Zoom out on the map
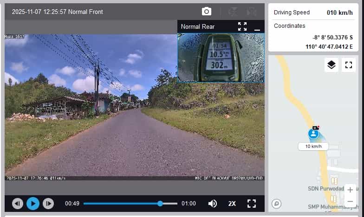Screen dimensions: 364x217 pyautogui.click(x=350, y=201)
